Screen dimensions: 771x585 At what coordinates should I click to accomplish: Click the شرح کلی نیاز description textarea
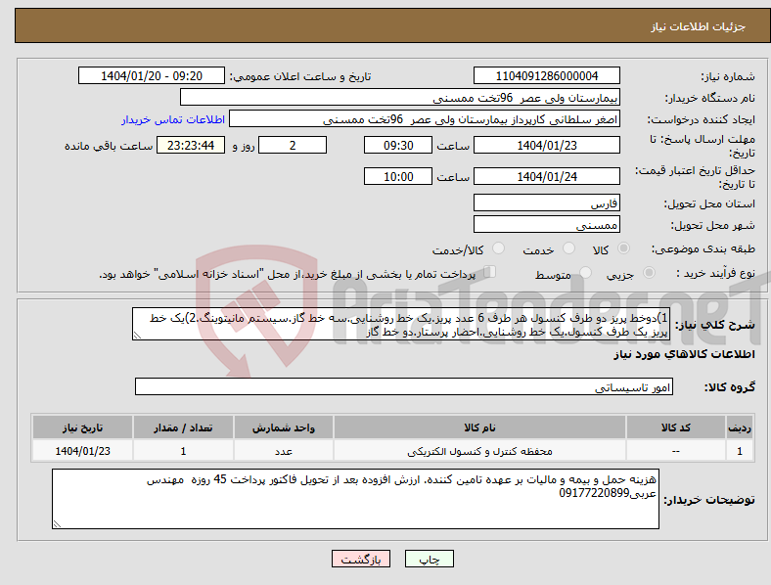[x=401, y=325]
